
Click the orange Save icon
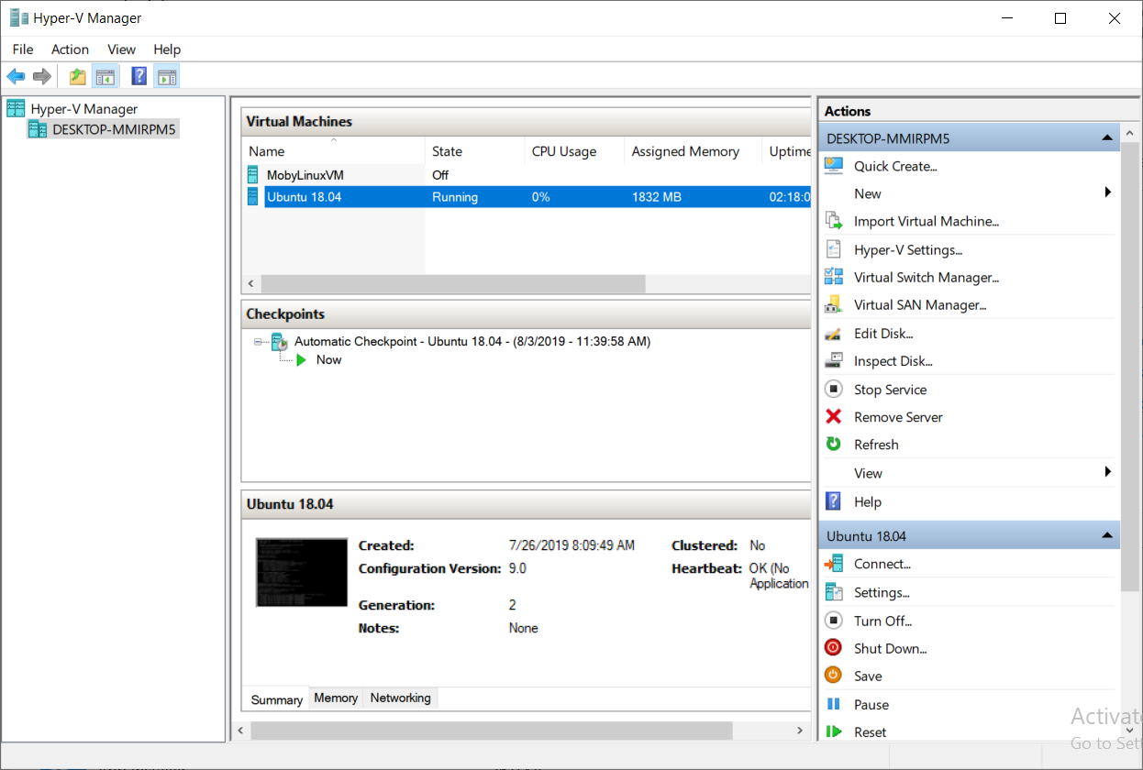pyautogui.click(x=834, y=676)
